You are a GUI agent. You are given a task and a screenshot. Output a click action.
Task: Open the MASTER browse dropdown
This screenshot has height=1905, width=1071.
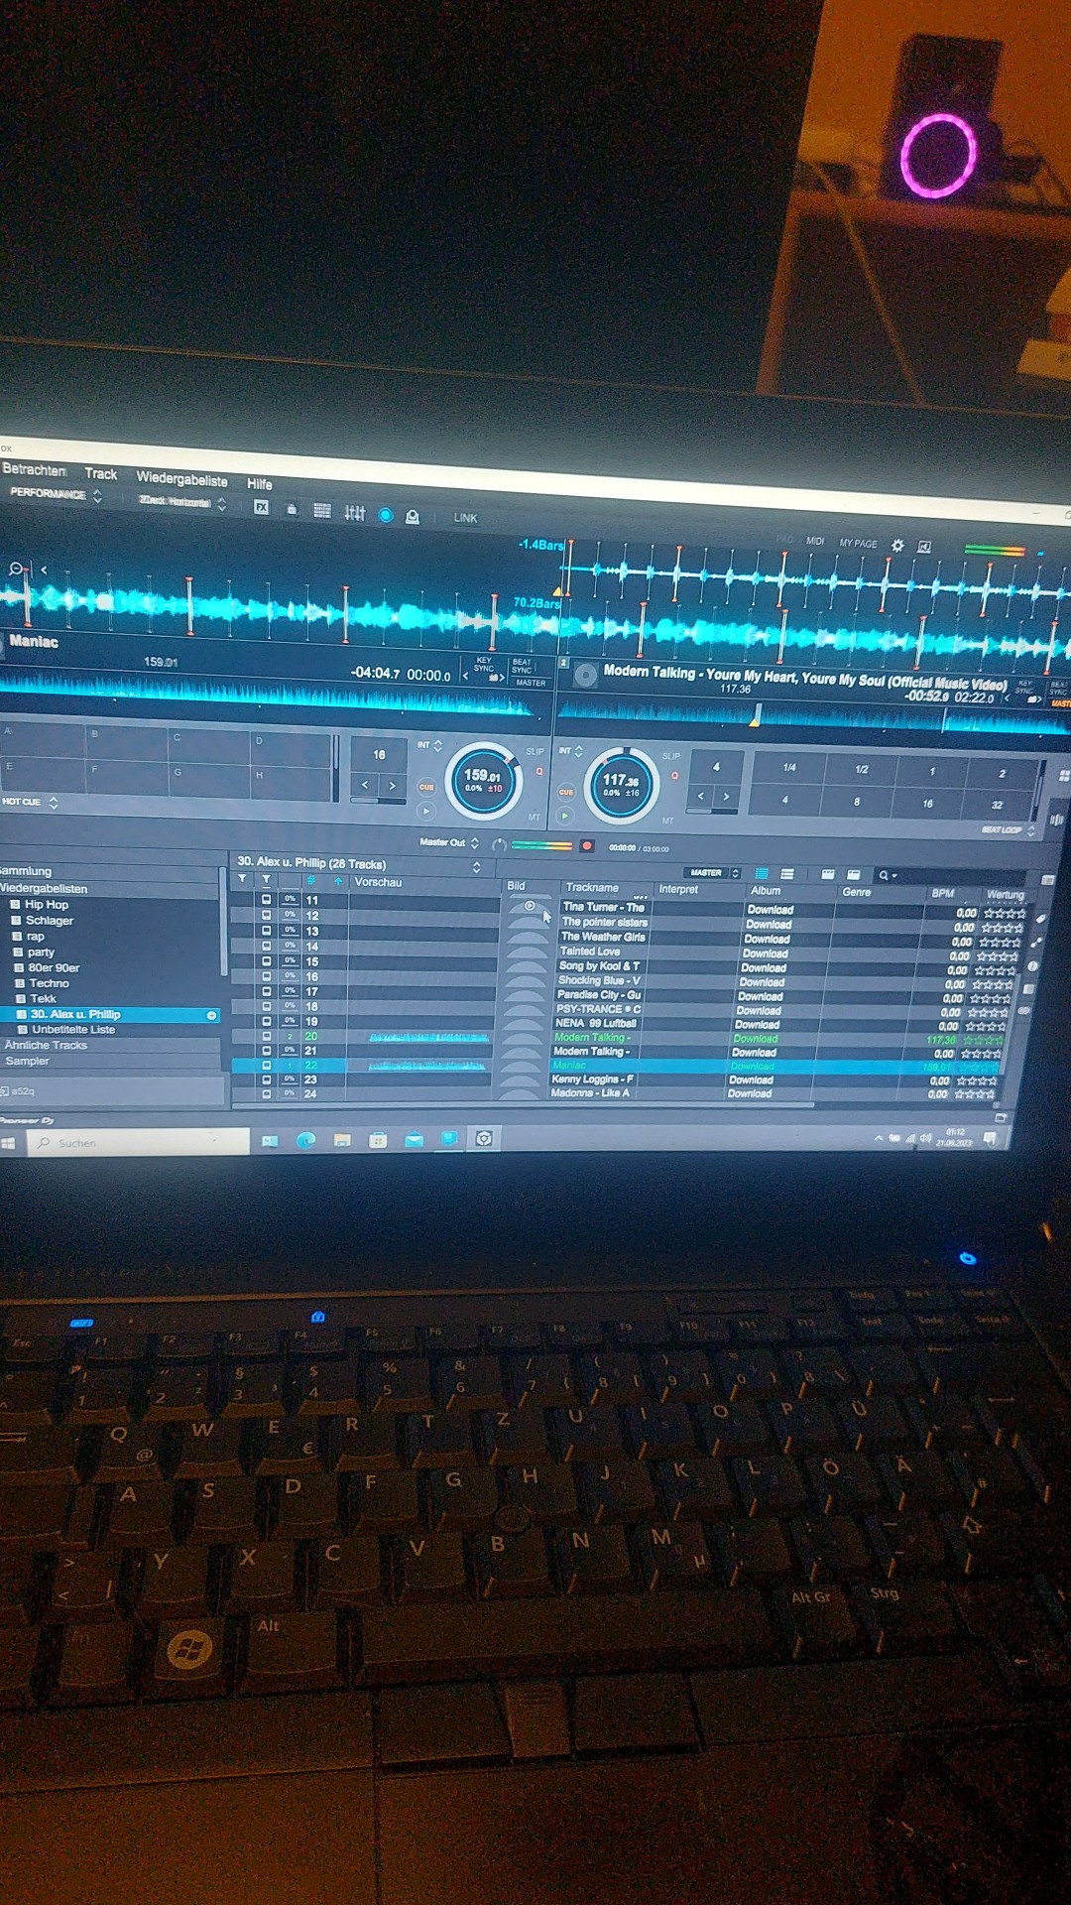(x=713, y=873)
